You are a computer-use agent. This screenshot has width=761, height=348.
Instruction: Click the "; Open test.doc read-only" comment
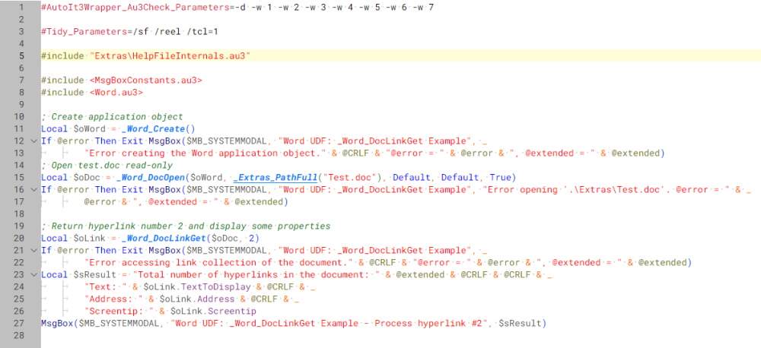coord(107,166)
